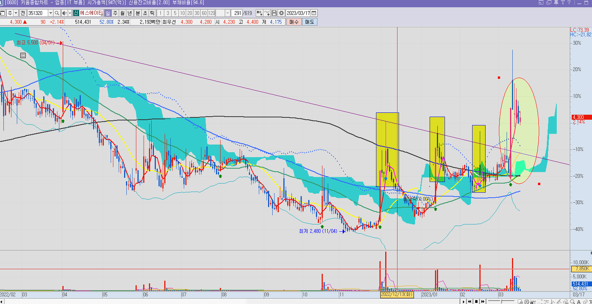Open the chart settings gear icon
Viewport: 592px width, 304px height.
[x=281, y=13]
